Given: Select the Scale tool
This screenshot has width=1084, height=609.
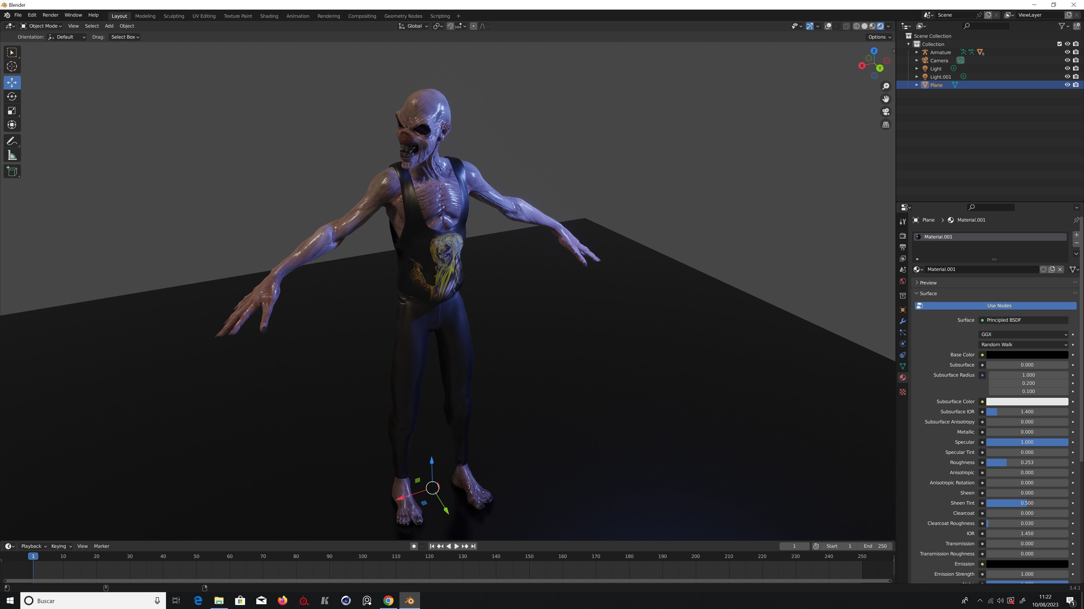Looking at the screenshot, I should click(12, 111).
